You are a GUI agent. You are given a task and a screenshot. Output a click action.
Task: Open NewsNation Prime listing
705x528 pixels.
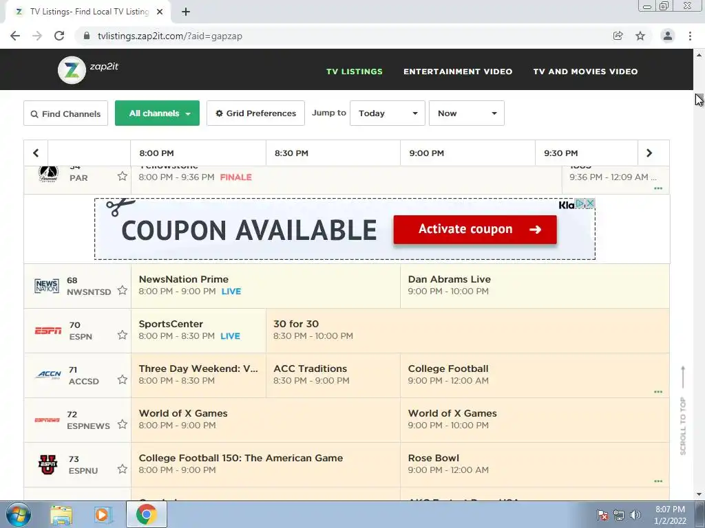click(x=266, y=285)
